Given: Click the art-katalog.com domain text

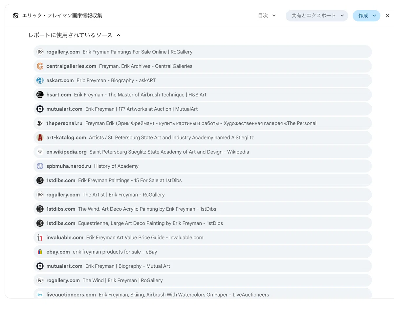Looking at the screenshot, I should (66, 137).
